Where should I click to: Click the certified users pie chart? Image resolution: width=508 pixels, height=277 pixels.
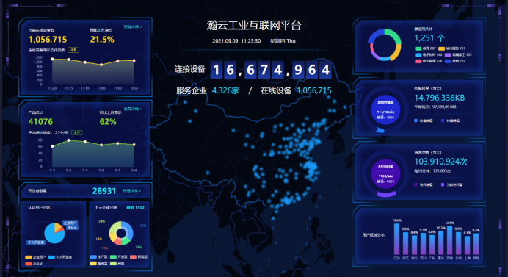(54, 233)
